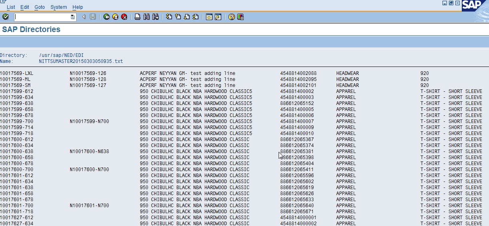Image resolution: width=489 pixels, height=226 pixels.
Task: Click the green Back arrow icon
Action: (x=107, y=17)
